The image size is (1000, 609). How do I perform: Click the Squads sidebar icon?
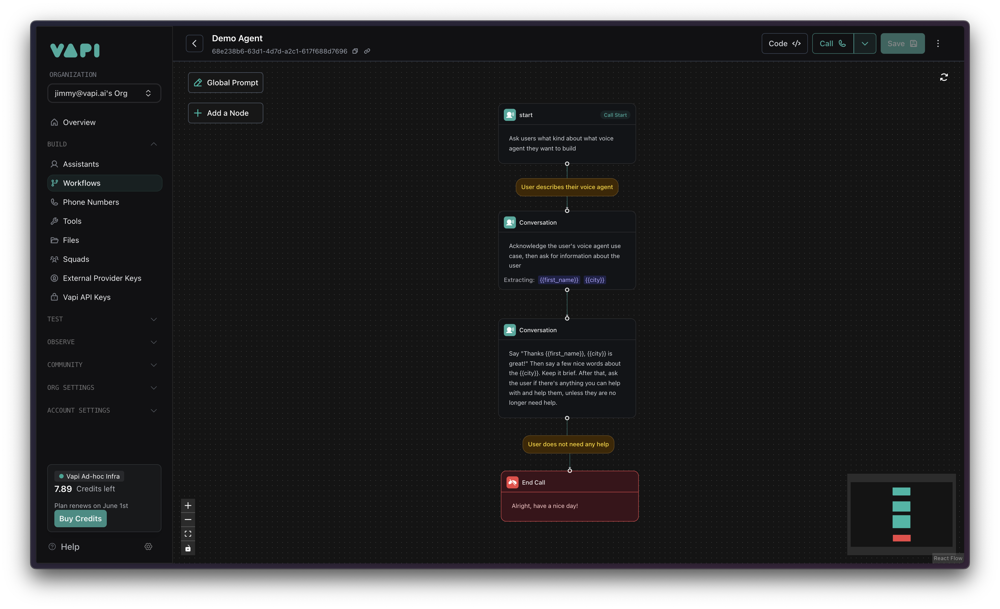coord(55,259)
